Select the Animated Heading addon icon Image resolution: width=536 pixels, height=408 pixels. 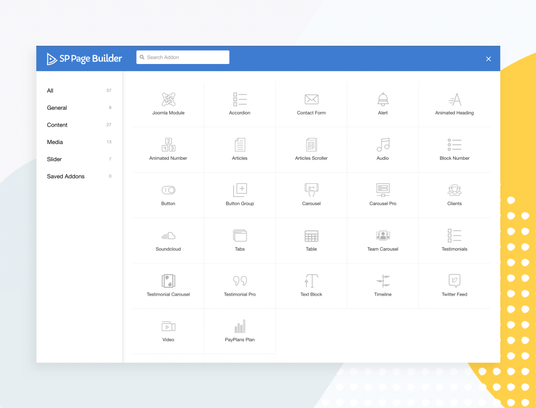coord(454,99)
